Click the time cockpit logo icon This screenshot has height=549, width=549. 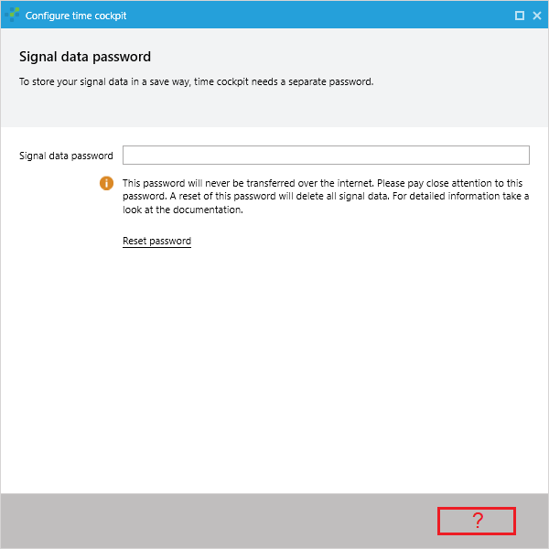coord(12,15)
